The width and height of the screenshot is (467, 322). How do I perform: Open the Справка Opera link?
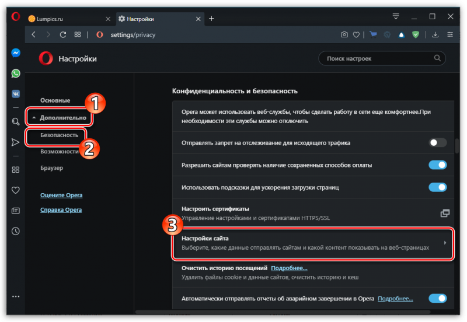(x=61, y=210)
